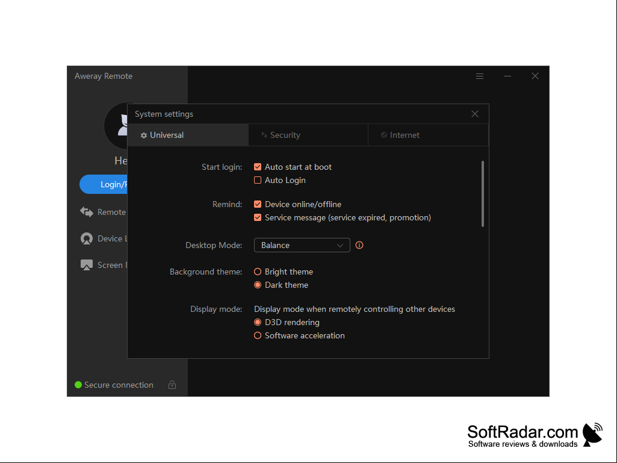Click the Start login label
617x463 pixels.
[222, 167]
